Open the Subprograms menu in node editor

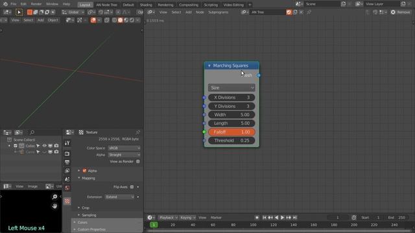click(x=218, y=12)
